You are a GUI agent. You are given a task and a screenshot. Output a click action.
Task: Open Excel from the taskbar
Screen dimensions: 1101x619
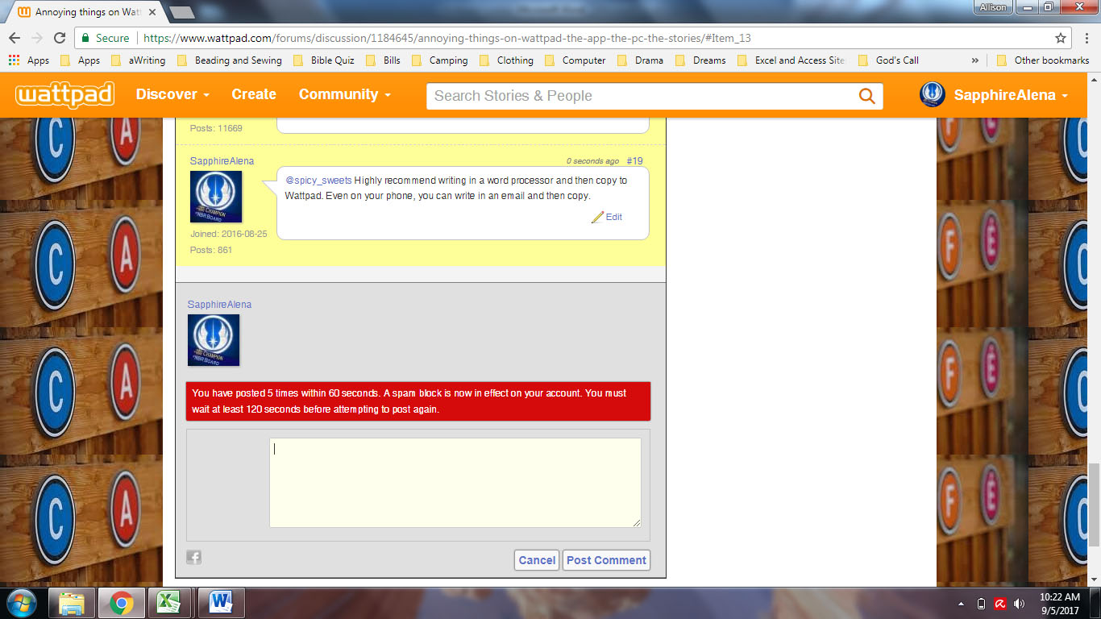[x=169, y=603]
